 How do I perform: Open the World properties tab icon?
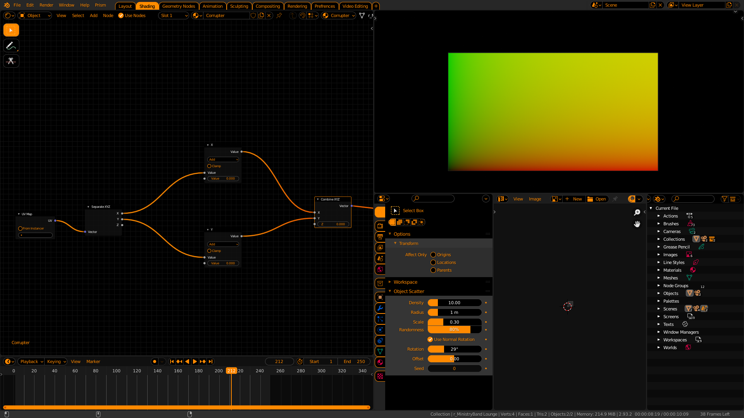click(x=380, y=269)
